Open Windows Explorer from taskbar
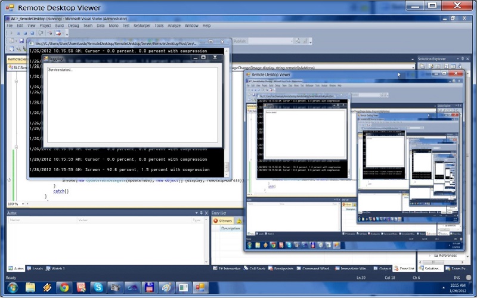This screenshot has width=477, height=298. pos(30,287)
